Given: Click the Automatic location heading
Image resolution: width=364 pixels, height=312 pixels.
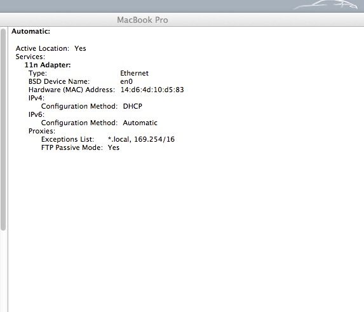Looking at the screenshot, I should (x=30, y=31).
